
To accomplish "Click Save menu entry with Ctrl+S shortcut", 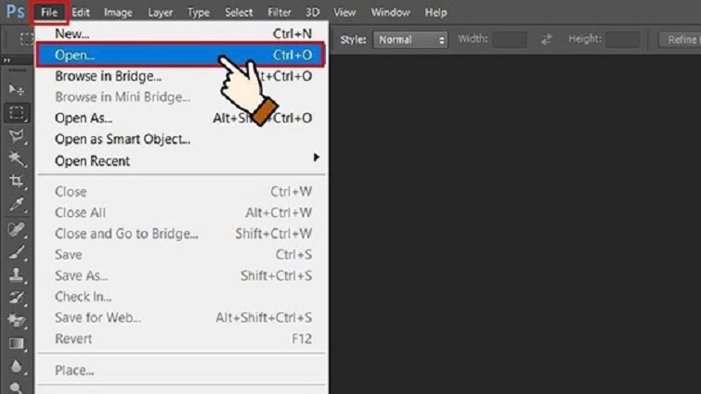I will coord(181,255).
